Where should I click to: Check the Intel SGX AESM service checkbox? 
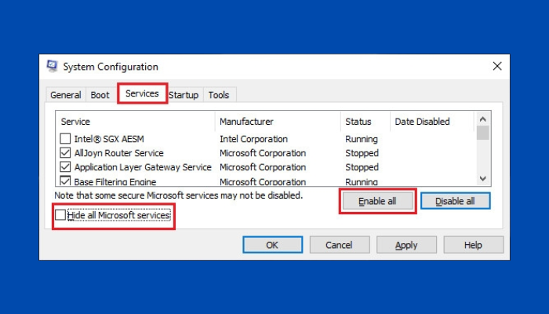[x=66, y=139]
